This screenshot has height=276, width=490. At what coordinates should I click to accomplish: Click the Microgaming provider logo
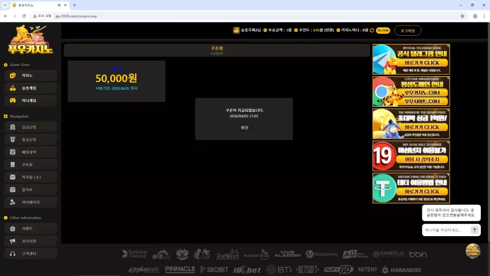322,254
